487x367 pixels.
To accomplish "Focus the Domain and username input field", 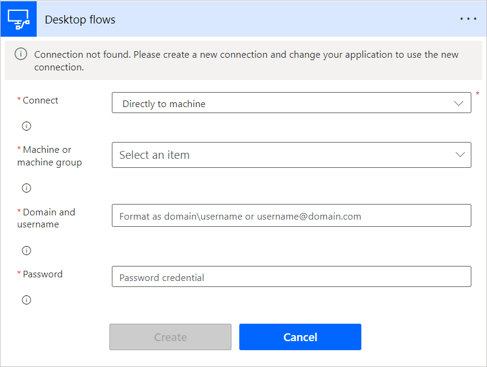I will coord(292,215).
